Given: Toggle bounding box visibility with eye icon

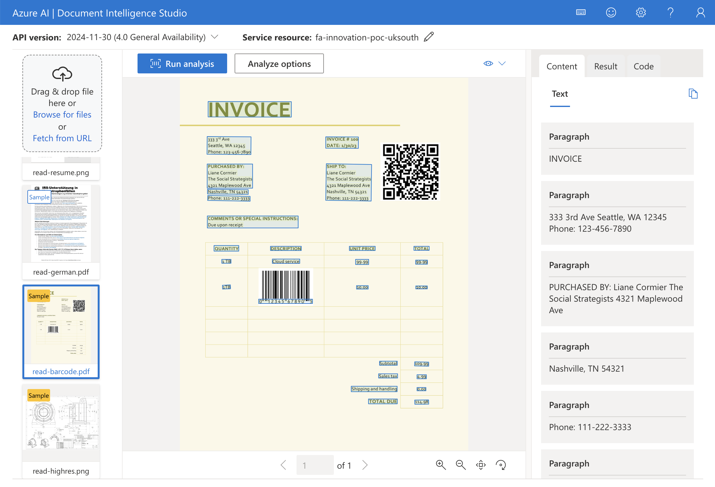Looking at the screenshot, I should coord(488,63).
